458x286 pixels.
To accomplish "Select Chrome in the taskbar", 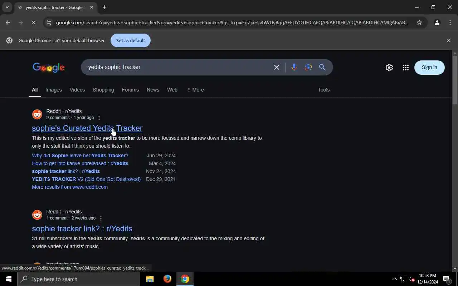I will pyautogui.click(x=185, y=279).
